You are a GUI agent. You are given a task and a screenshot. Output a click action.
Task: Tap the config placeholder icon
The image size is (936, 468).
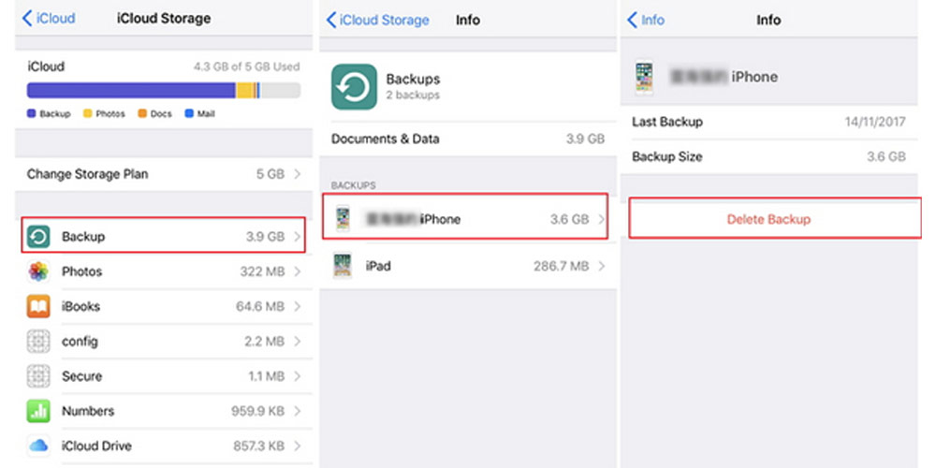38,342
